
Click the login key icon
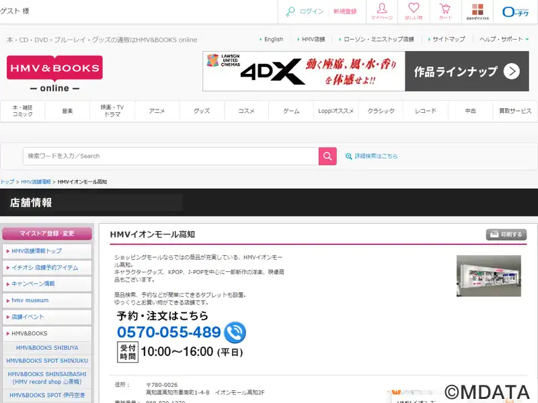291,11
